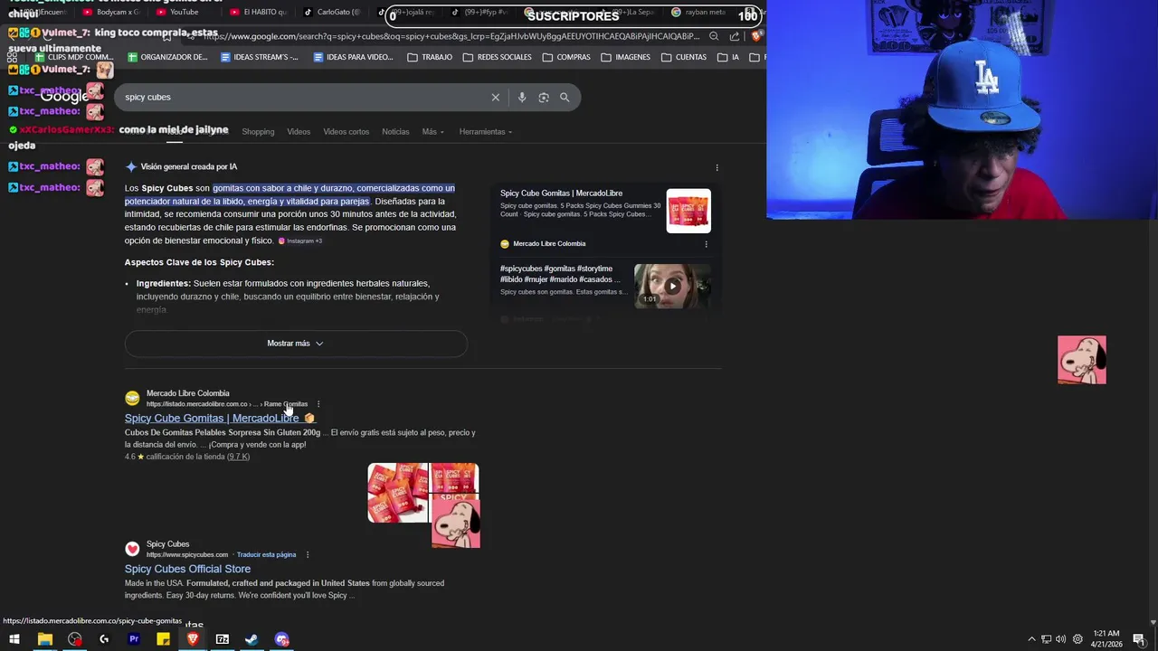Open Spicy Cubes packs image under MercadoLibre result
Viewport: 1158px width, 651px height.
click(x=398, y=493)
